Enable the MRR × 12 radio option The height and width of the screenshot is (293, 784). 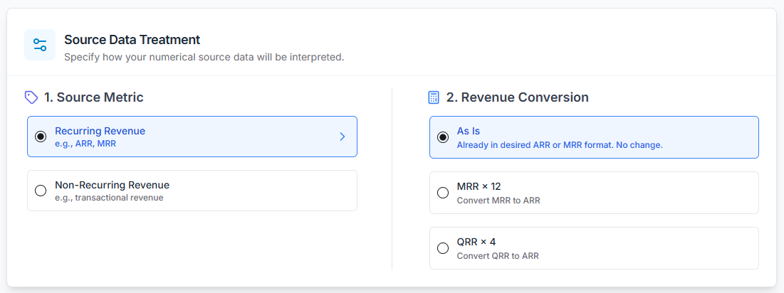[x=443, y=192]
